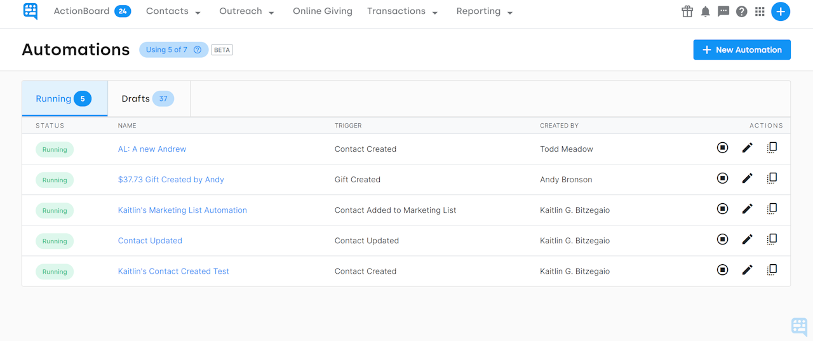Stop Kaitlin's Contact Created Test automation
Screen dimensions: 813x341
tap(722, 270)
